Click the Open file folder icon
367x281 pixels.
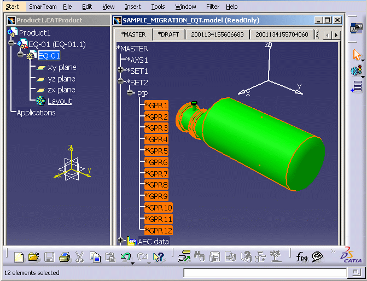34,257
